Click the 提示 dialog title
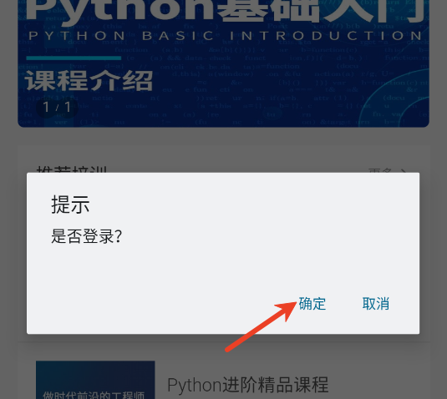Screen dimensions: 447x399 (x=70, y=205)
